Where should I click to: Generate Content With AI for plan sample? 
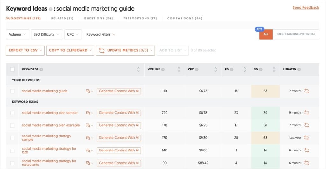119,113
